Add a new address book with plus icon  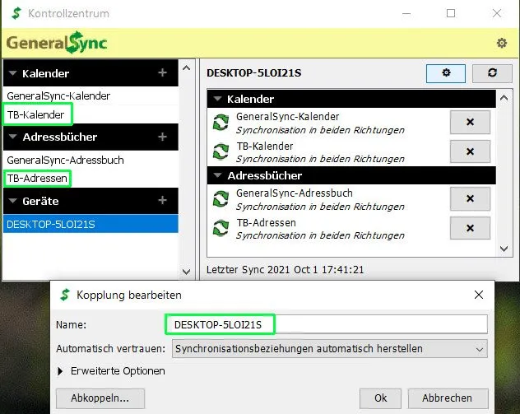tap(162, 137)
